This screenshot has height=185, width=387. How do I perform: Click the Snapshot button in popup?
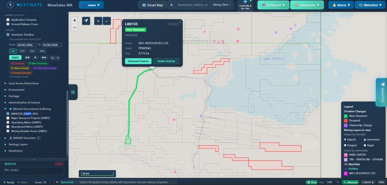[x=173, y=24]
